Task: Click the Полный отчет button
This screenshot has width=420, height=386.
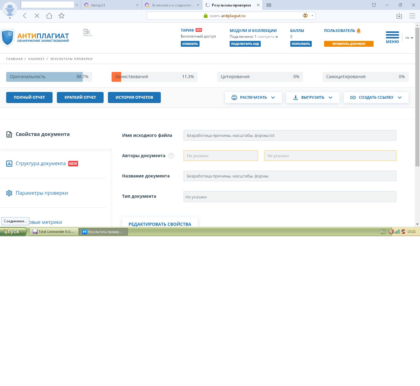Action: (29, 97)
